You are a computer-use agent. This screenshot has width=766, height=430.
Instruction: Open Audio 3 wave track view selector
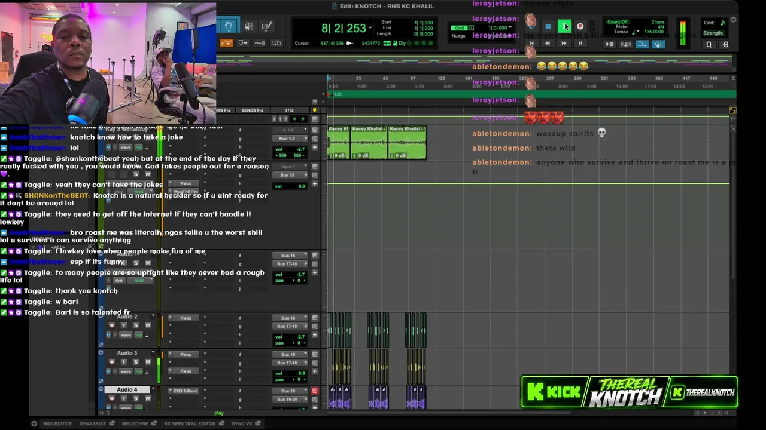click(x=126, y=371)
